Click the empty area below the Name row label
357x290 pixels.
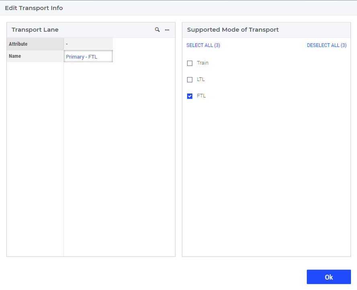pyautogui.click(x=35, y=159)
